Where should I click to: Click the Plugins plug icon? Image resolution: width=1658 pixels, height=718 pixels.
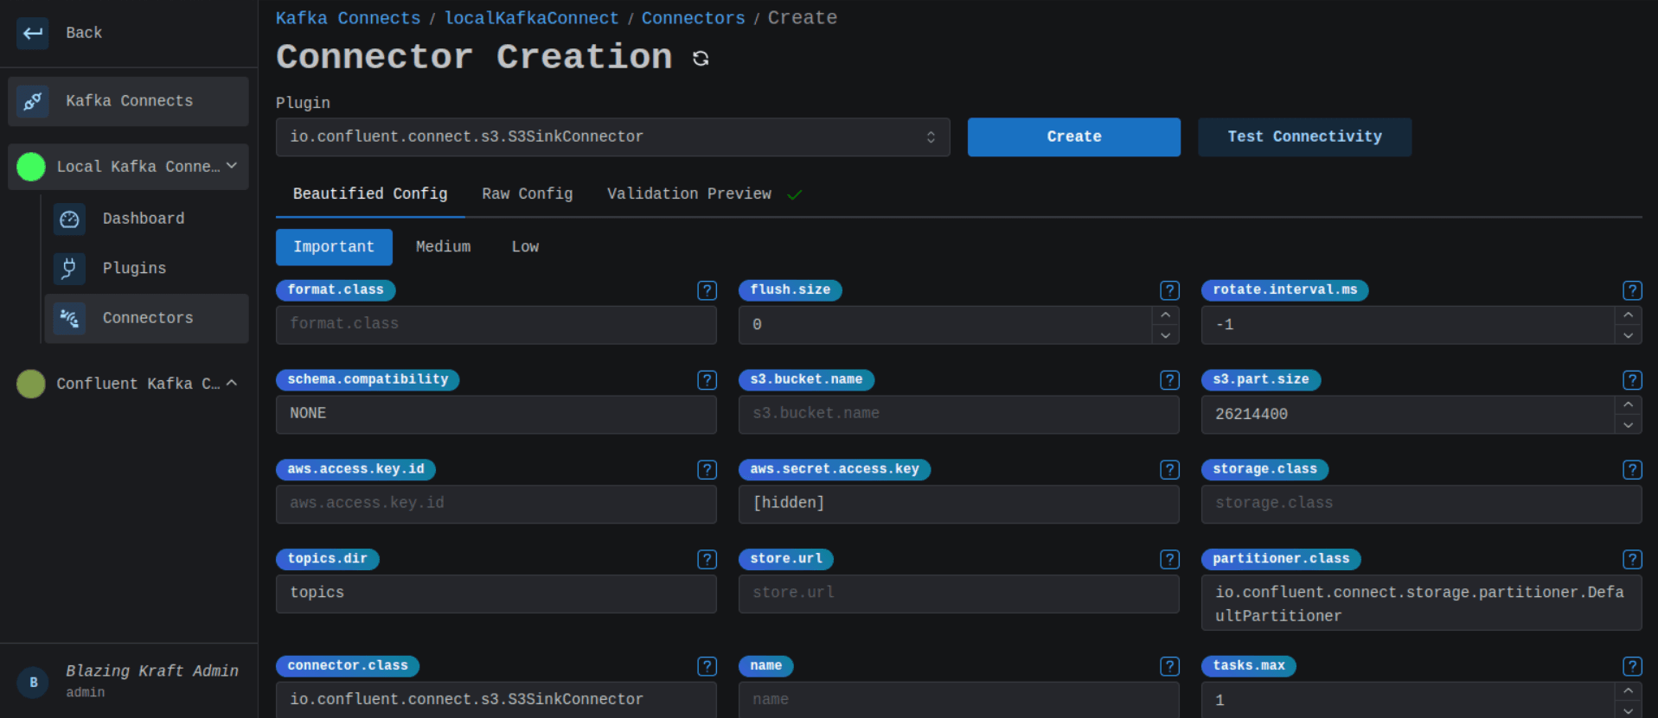(x=69, y=269)
